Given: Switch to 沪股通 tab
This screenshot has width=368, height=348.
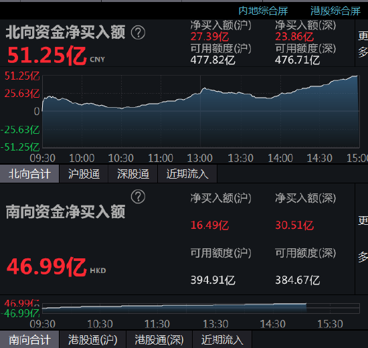Looking at the screenshot, I should [x=84, y=174].
